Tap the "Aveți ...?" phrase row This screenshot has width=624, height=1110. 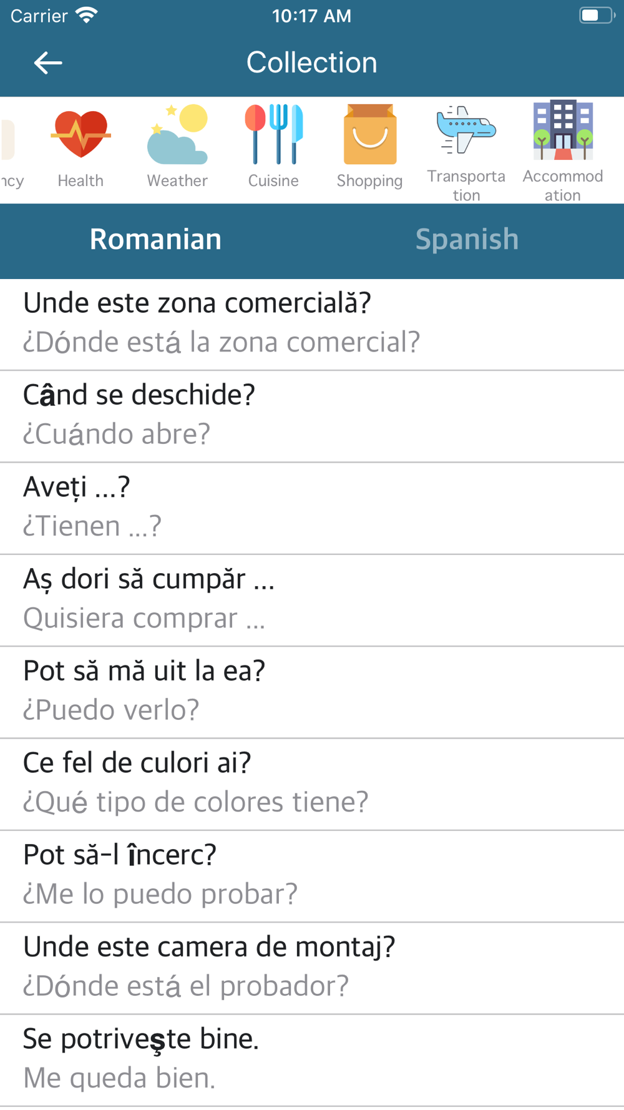pyautogui.click(x=312, y=507)
